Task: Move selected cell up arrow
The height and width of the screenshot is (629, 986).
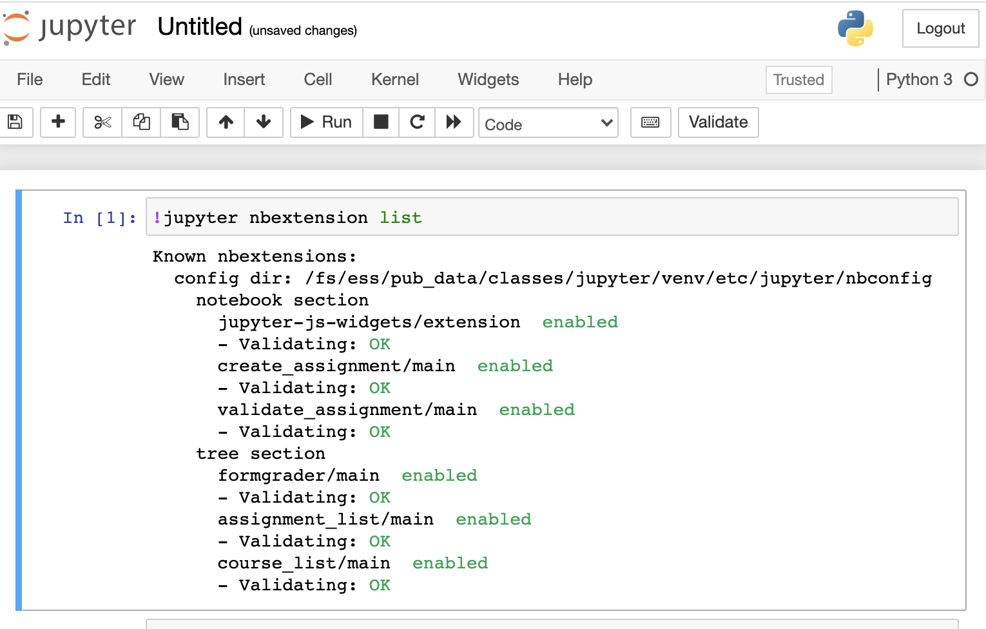Action: point(226,122)
